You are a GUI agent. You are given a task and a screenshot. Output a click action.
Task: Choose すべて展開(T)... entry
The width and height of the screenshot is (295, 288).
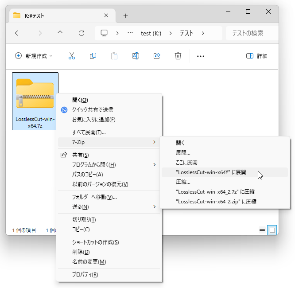coord(109,132)
